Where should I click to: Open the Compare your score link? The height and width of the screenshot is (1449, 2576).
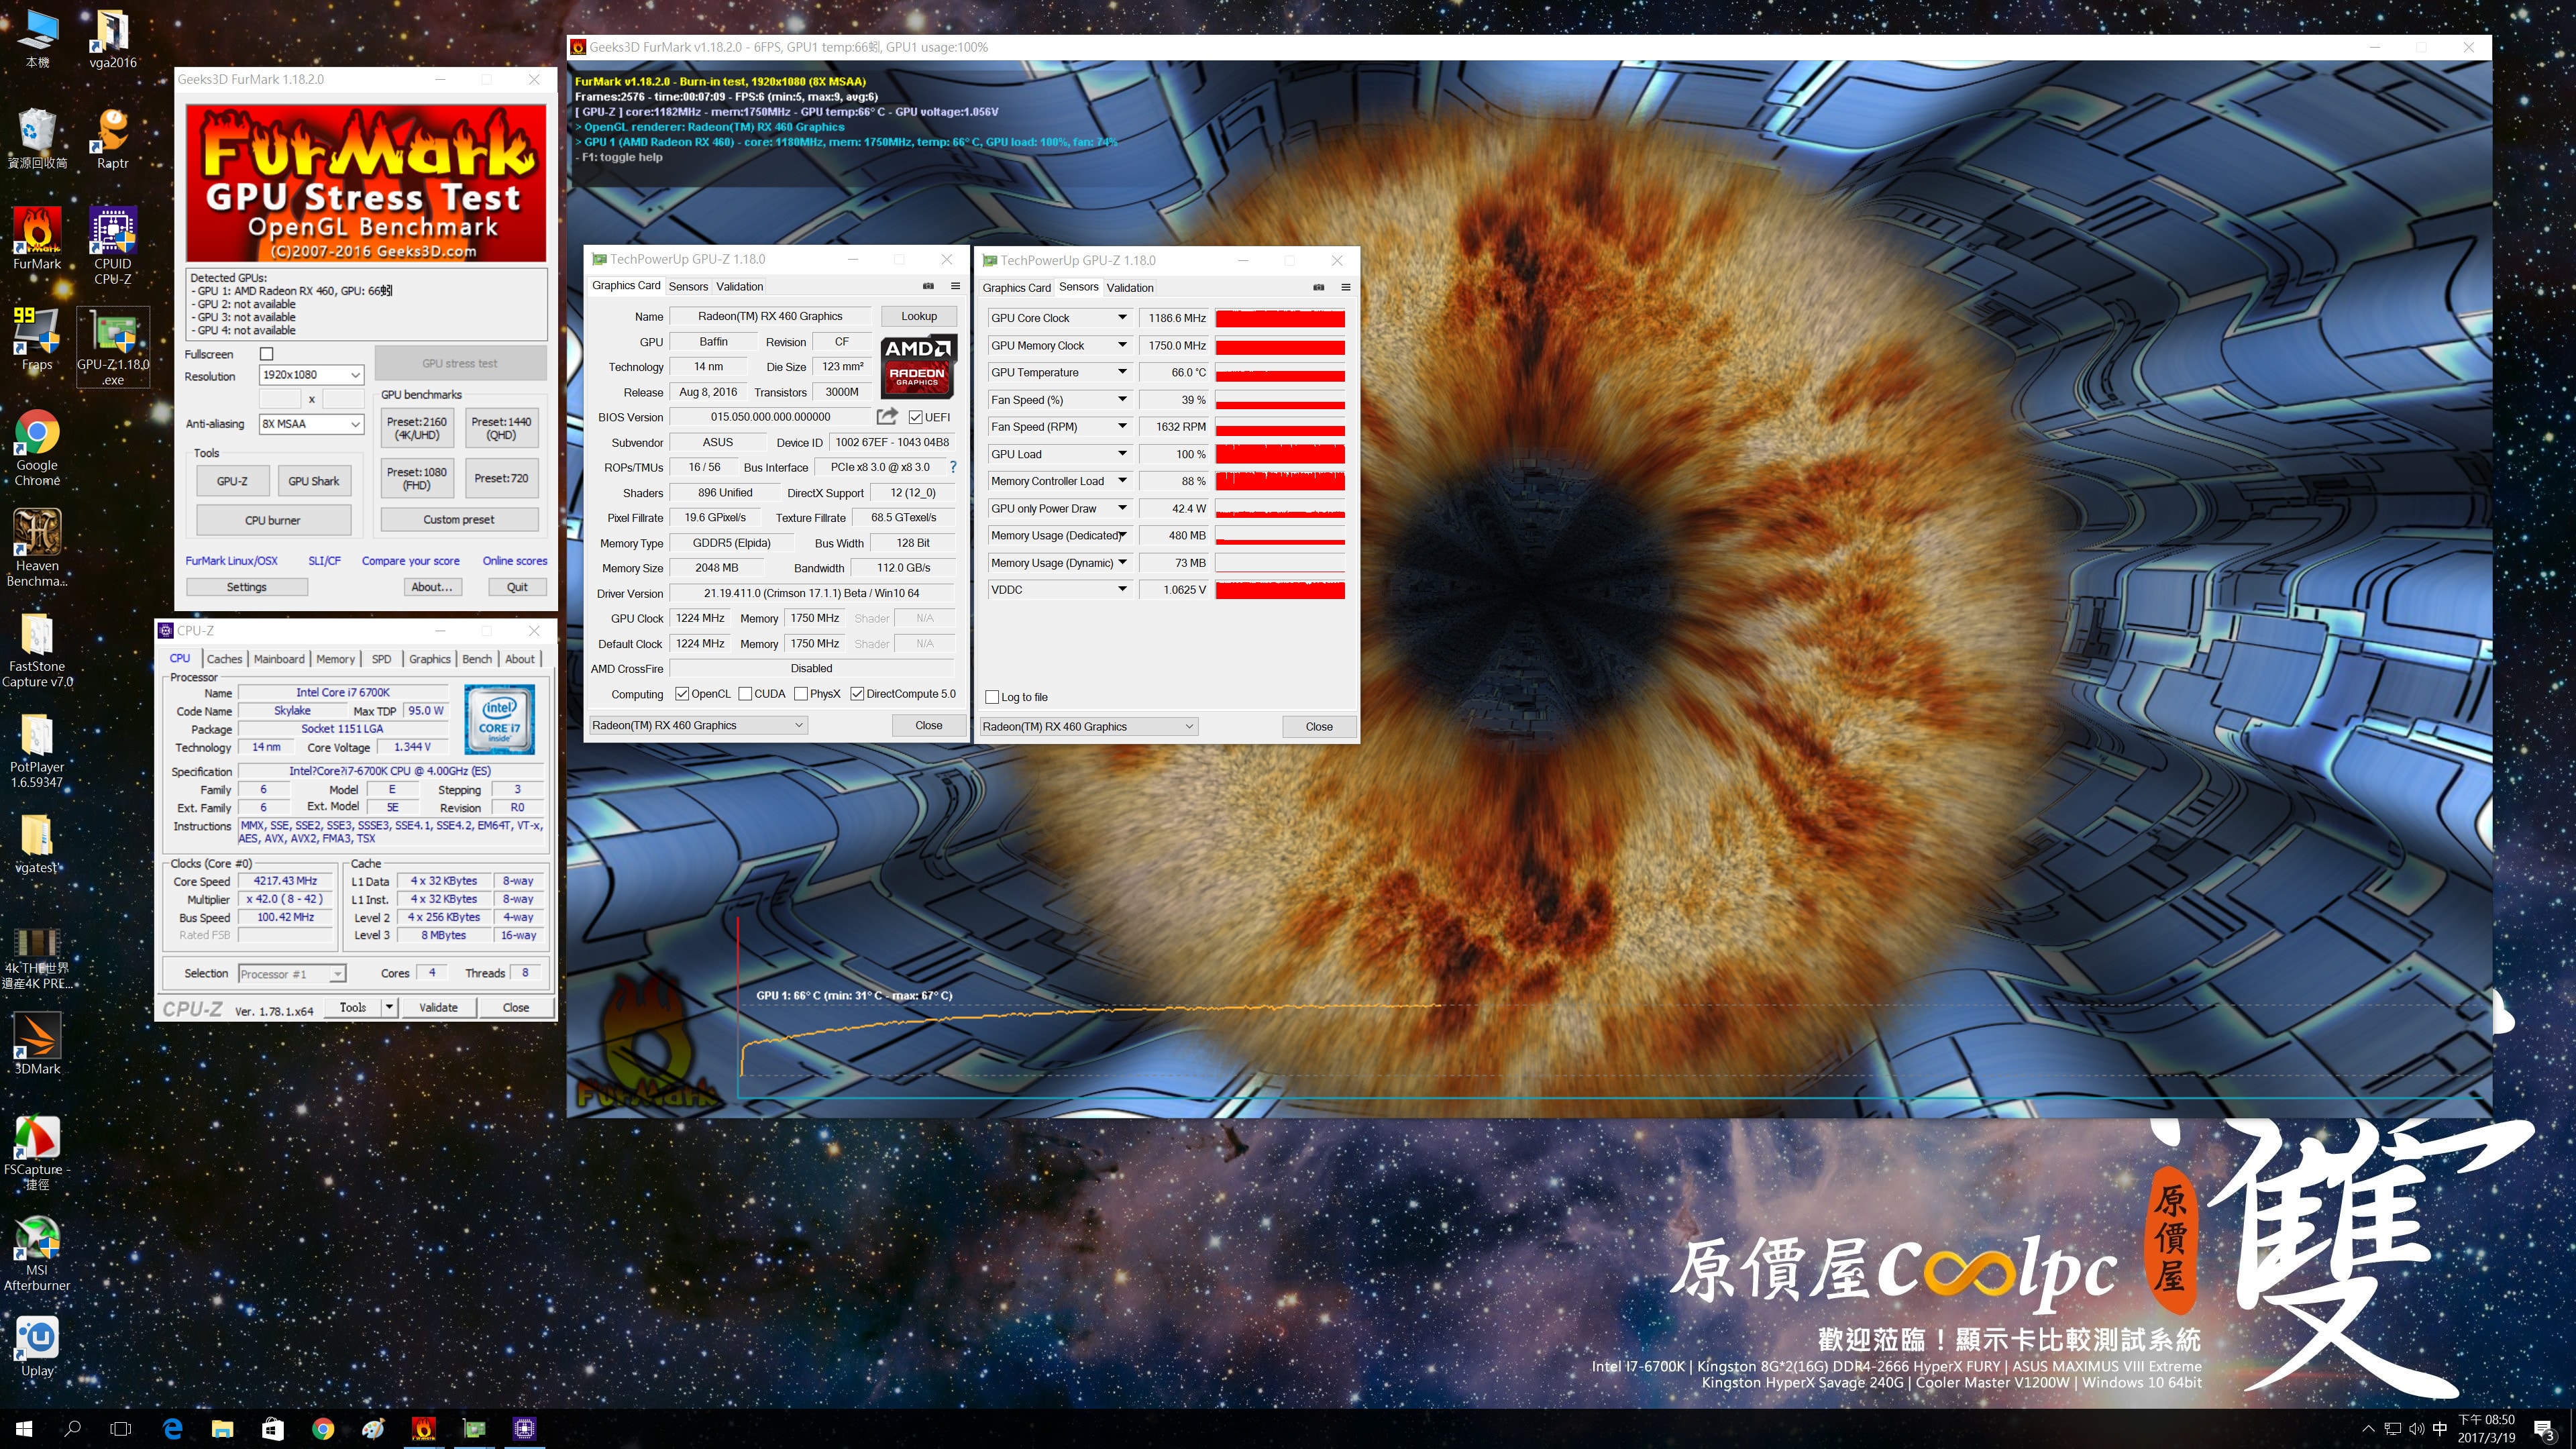[410, 561]
